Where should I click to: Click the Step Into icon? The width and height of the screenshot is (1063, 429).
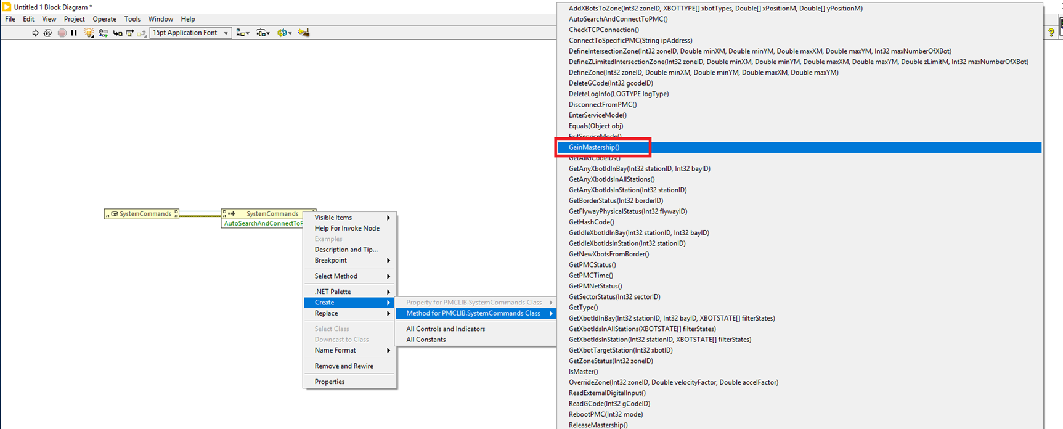coord(117,33)
